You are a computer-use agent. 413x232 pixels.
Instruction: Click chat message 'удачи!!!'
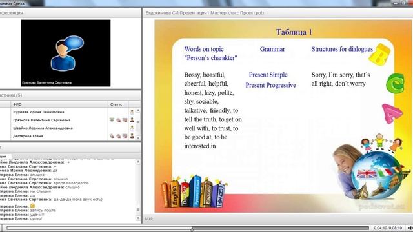(37, 215)
